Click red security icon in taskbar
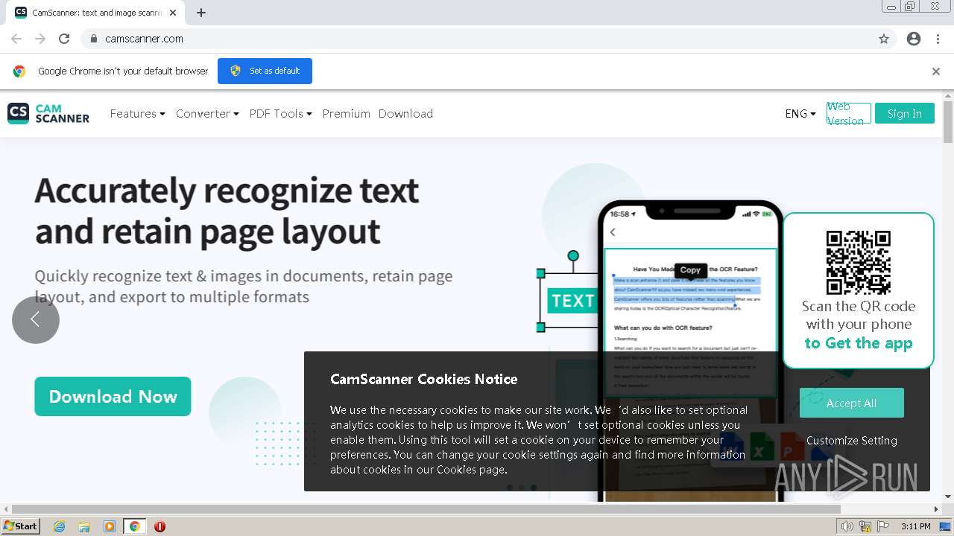 click(x=159, y=526)
